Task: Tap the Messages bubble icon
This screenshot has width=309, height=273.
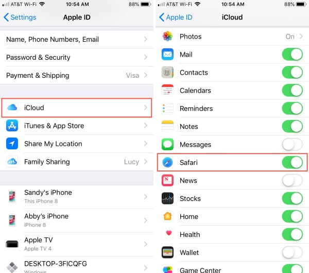Action: tap(167, 144)
